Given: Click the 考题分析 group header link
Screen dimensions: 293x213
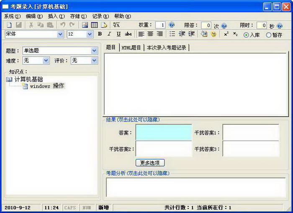Looking at the screenshot, I should [138, 173].
